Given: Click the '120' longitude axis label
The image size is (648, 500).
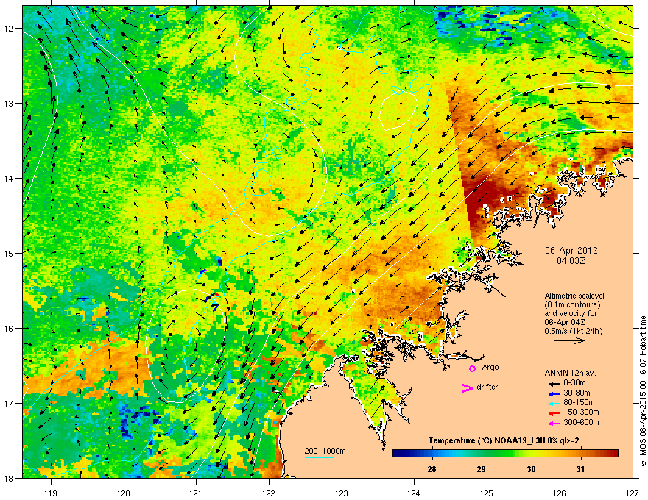Looking at the screenshot, I should click(x=124, y=493).
